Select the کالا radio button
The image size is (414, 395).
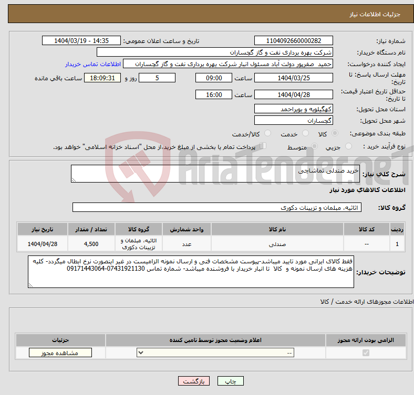click(335, 133)
